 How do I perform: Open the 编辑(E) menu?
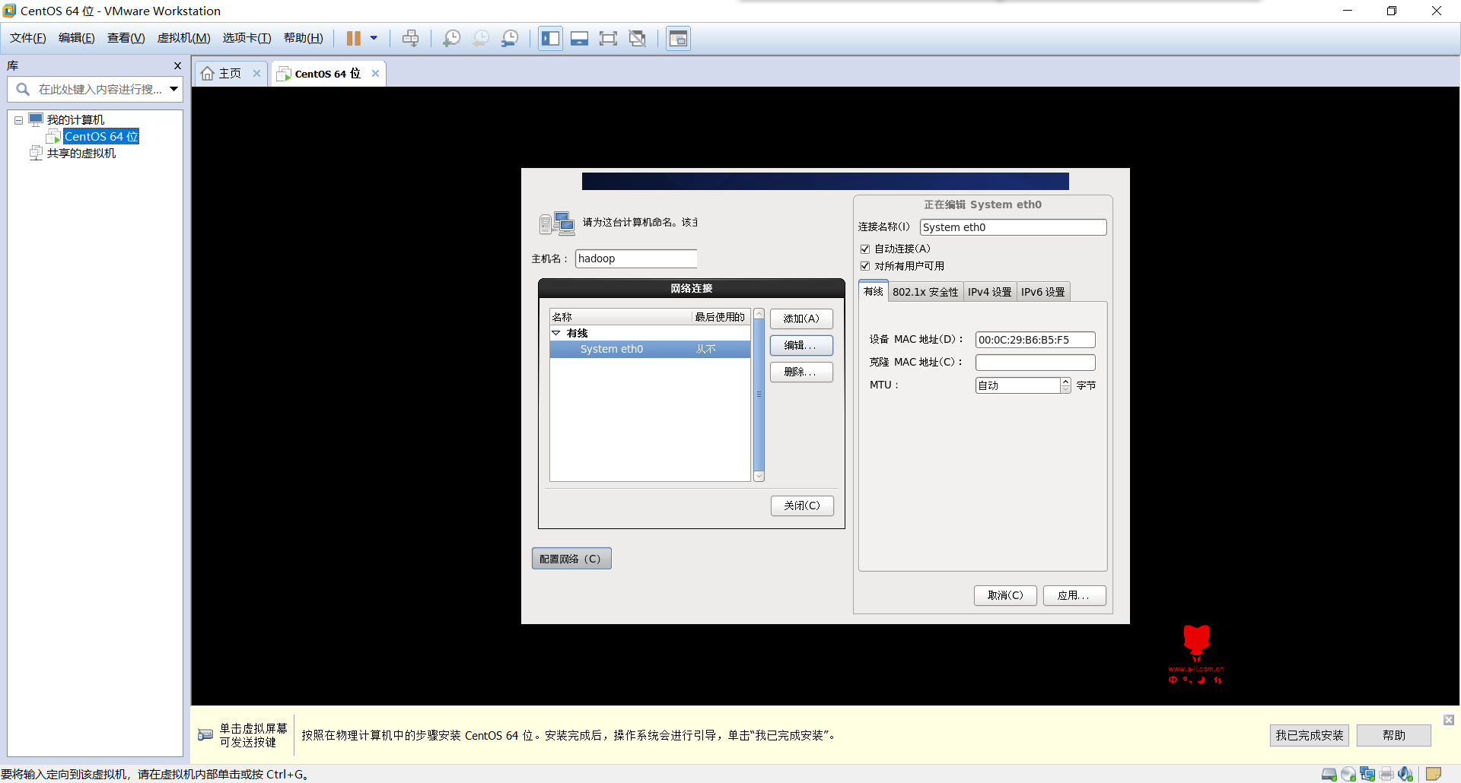tap(77, 38)
